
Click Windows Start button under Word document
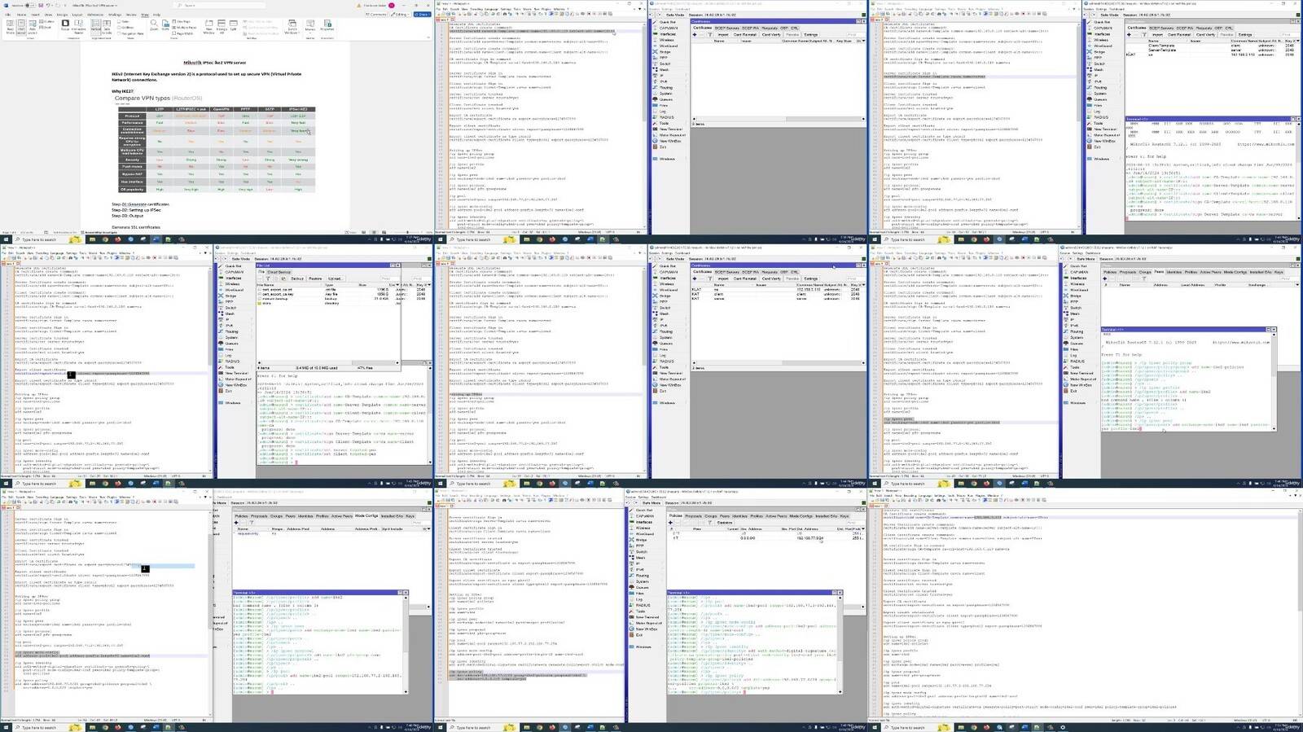4,239
